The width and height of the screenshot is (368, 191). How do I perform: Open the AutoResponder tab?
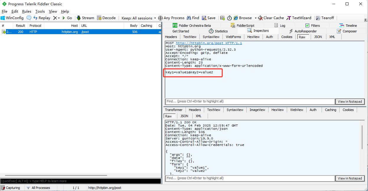tap(303, 31)
